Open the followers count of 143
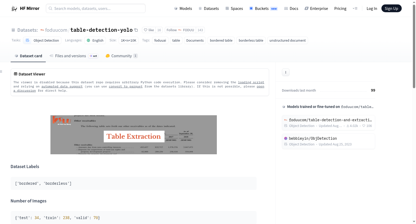416x224 pixels. coord(200,30)
